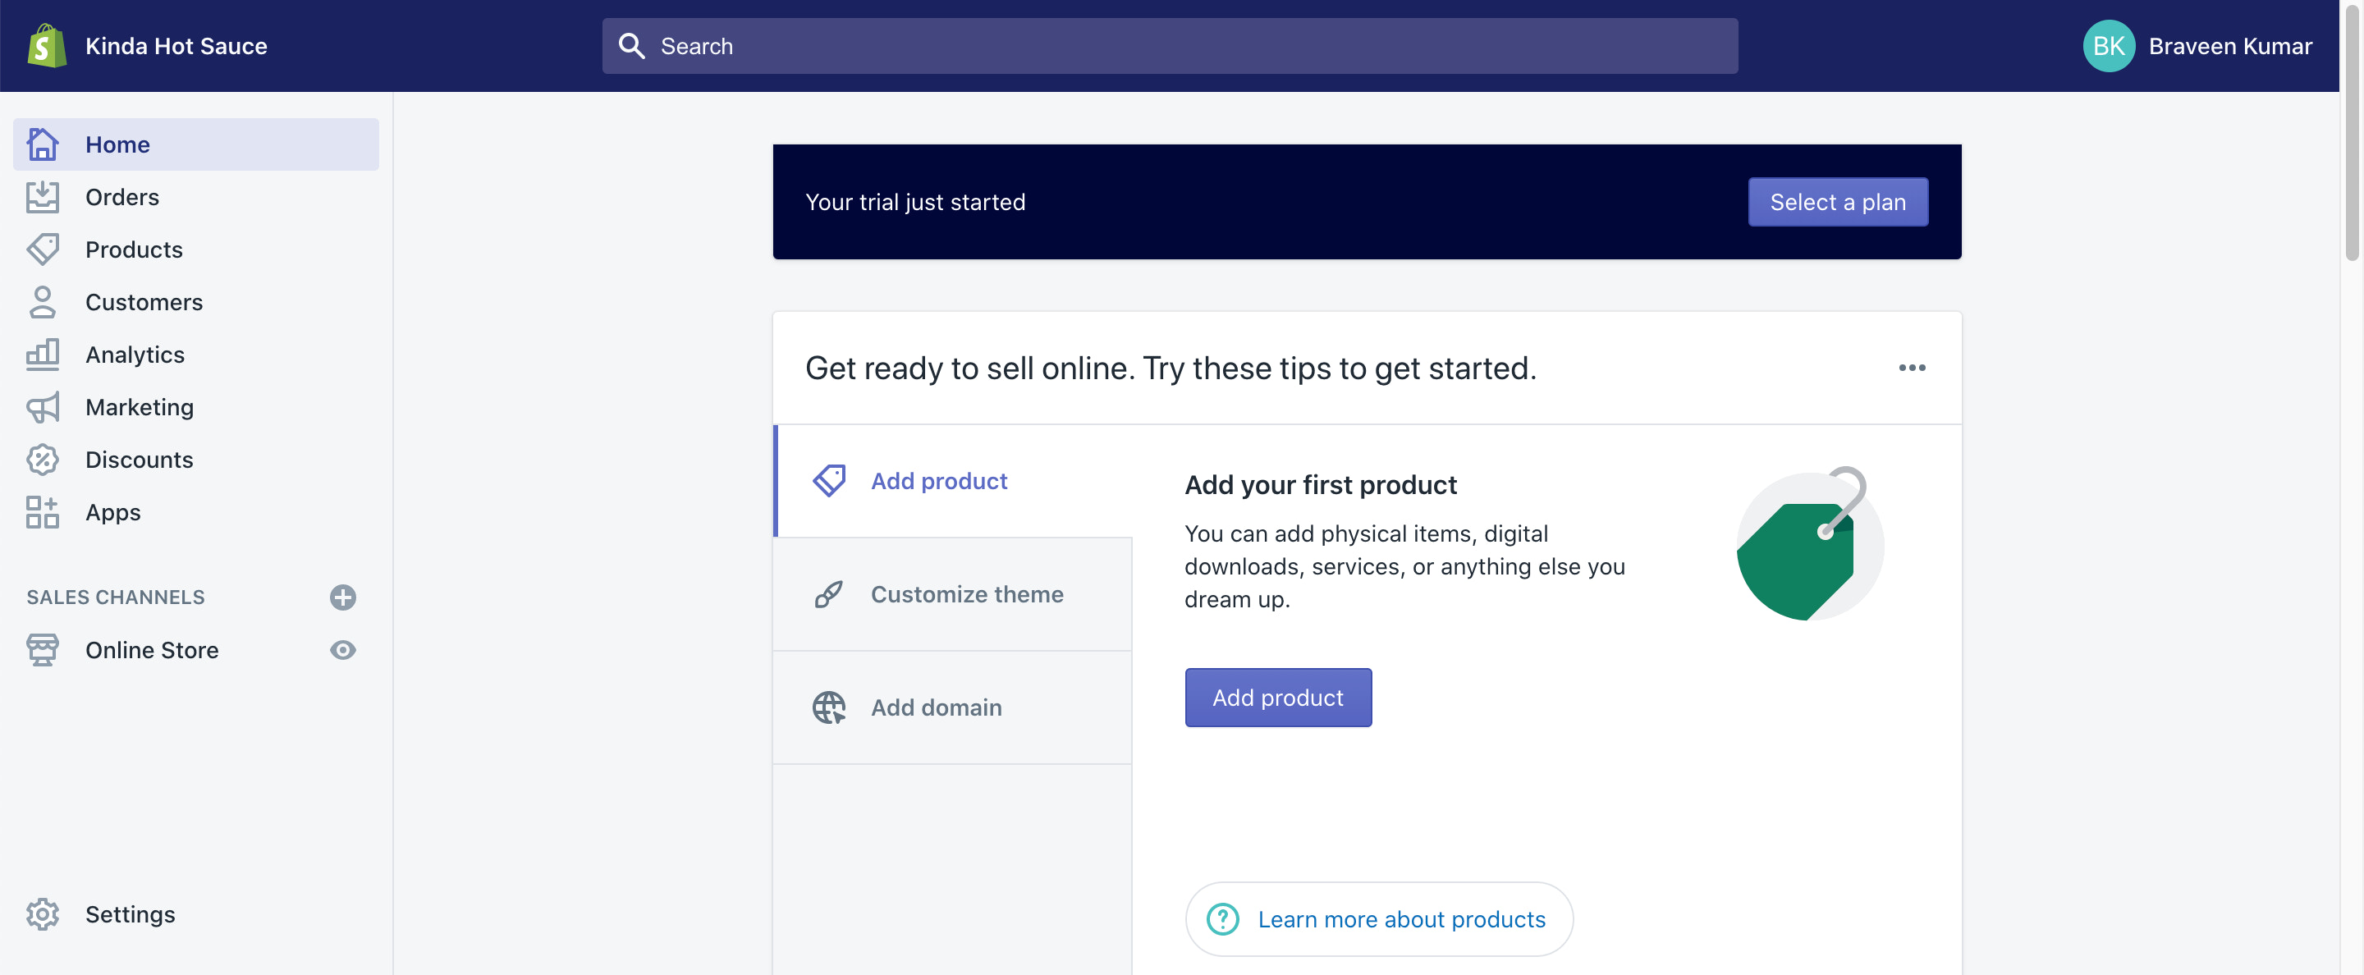
Task: Toggle Online Store visibility eye icon
Action: pyautogui.click(x=342, y=649)
